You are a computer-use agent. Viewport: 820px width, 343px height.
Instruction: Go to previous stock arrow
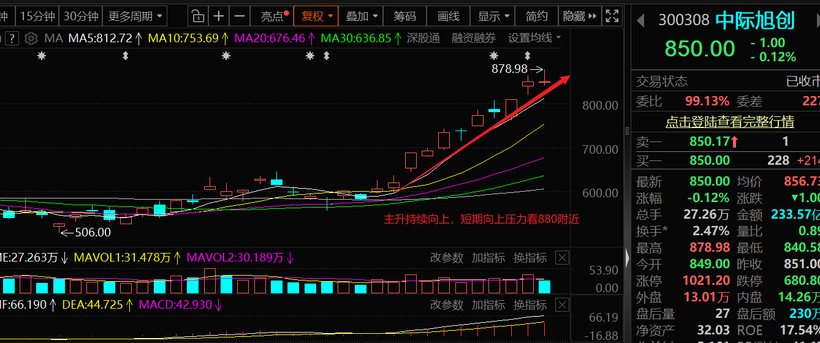click(640, 21)
